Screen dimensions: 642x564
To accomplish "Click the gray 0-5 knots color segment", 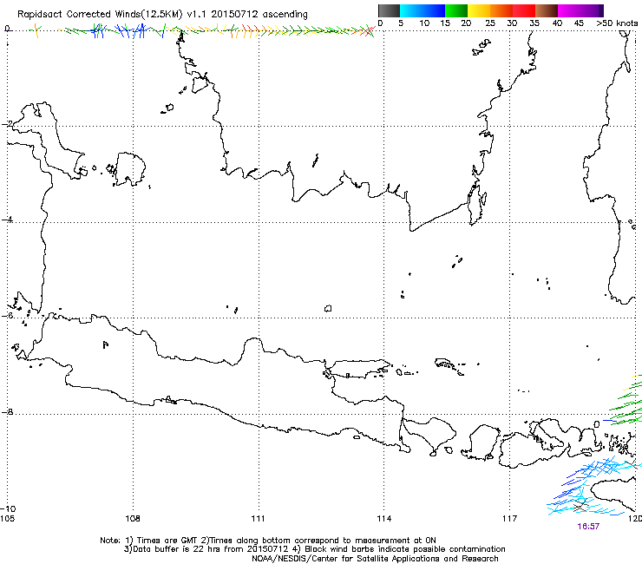I will [x=389, y=10].
